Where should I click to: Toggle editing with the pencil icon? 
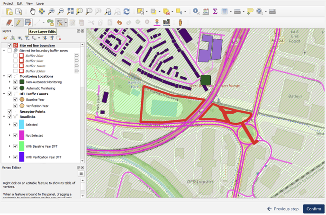[18, 22]
